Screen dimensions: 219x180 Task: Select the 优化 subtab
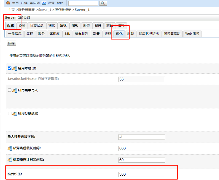click(119, 34)
